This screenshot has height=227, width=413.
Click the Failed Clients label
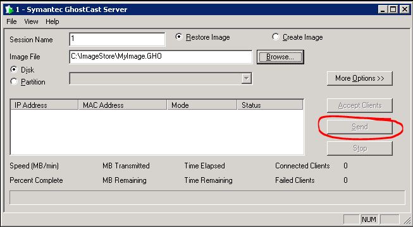pos(295,180)
